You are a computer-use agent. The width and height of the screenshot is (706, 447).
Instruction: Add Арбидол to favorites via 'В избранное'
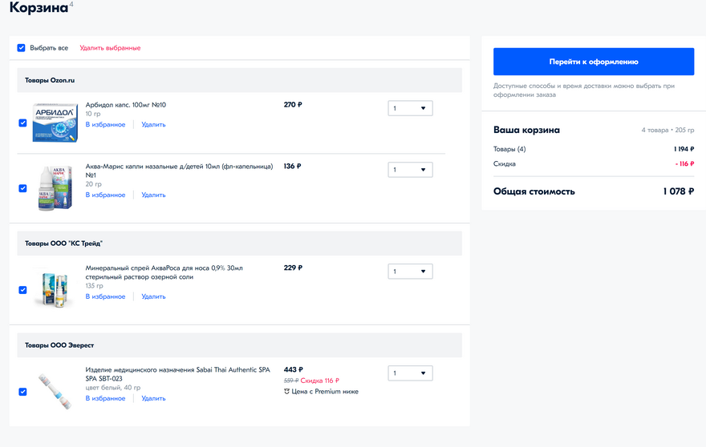tap(105, 124)
